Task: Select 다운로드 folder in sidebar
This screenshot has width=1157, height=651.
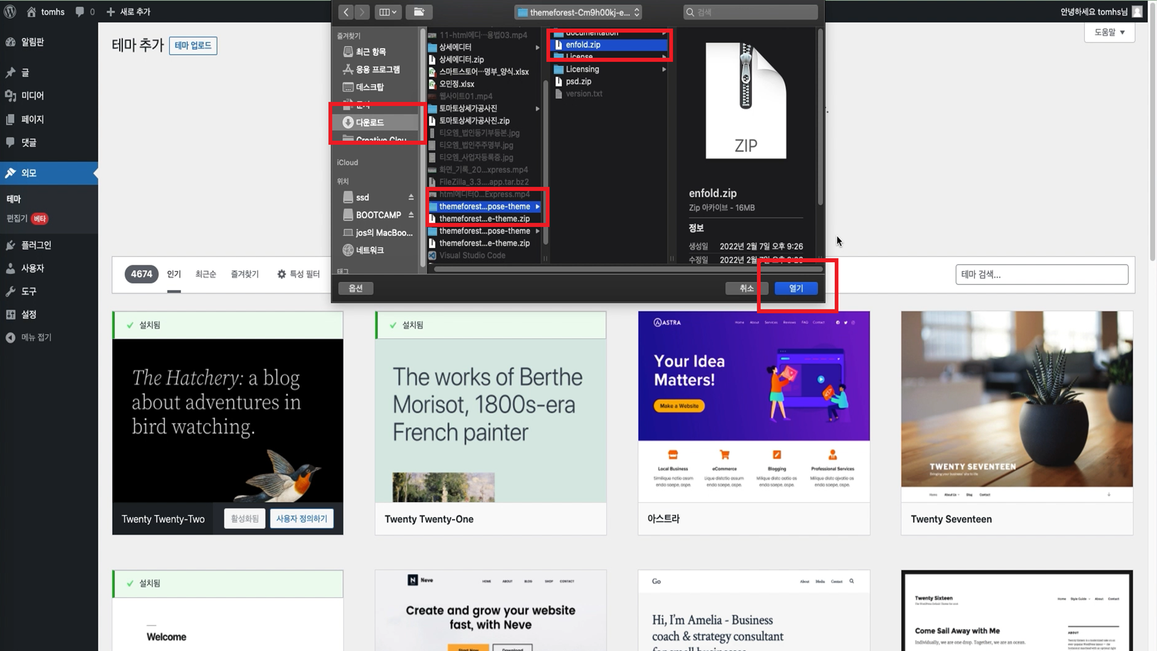Action: pyautogui.click(x=376, y=122)
